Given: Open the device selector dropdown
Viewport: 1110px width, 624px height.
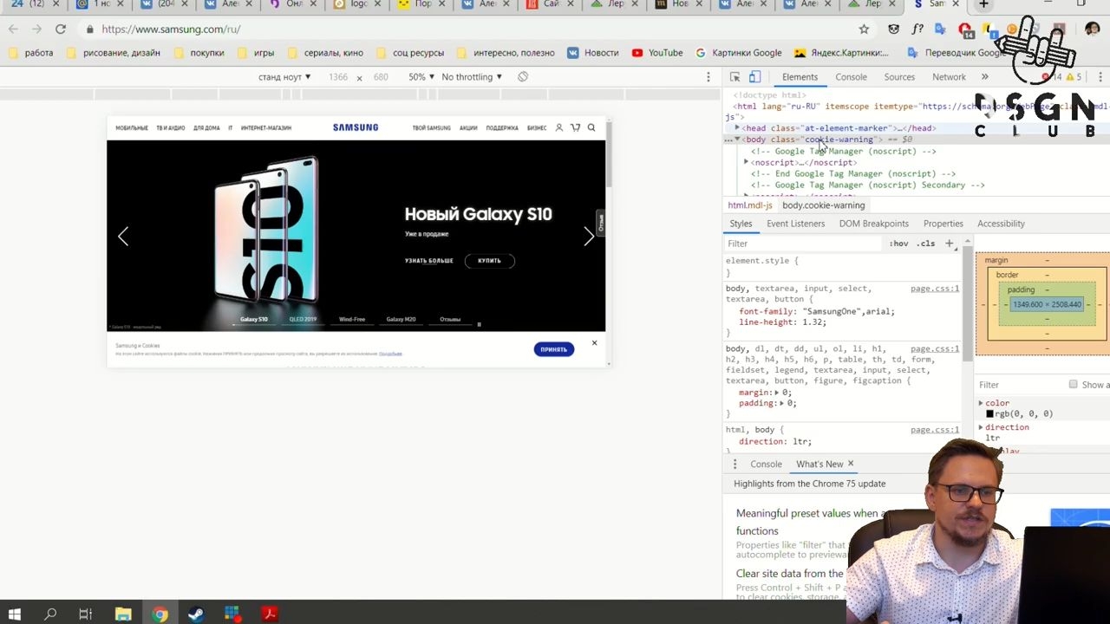Looking at the screenshot, I should (x=284, y=77).
